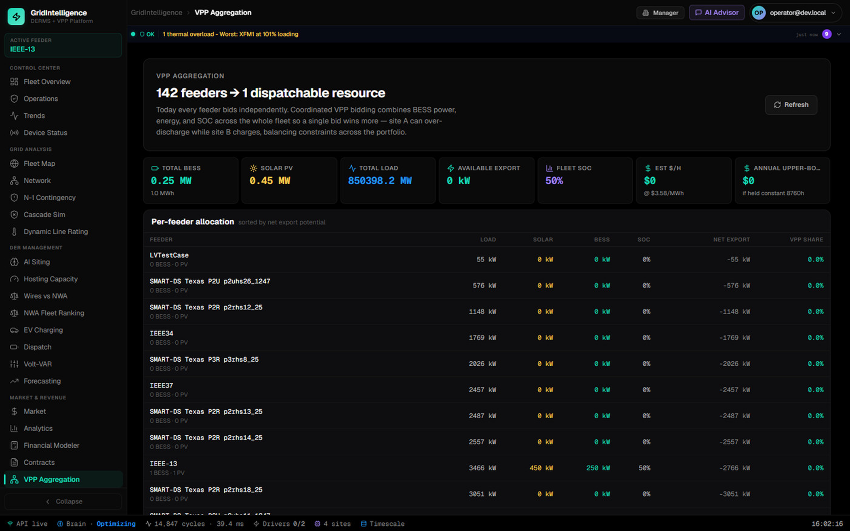Click the Total Load 850398.2 MW value
This screenshot has height=531, width=850.
tap(380, 181)
